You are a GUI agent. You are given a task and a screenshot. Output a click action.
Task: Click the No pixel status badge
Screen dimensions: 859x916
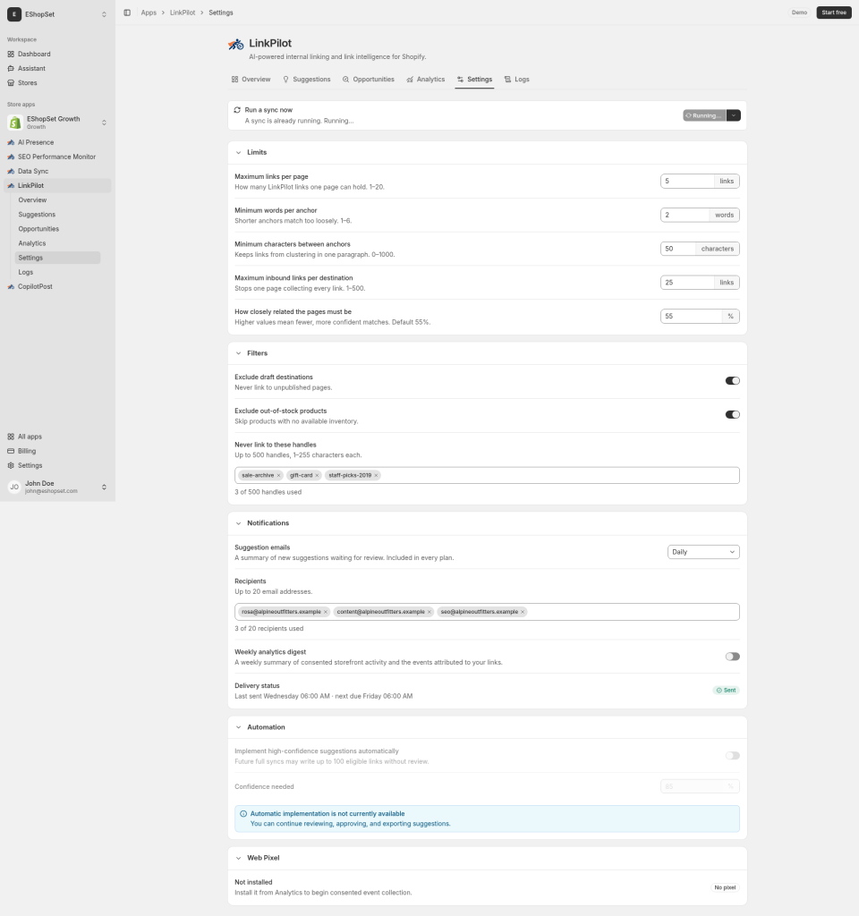[x=725, y=888]
